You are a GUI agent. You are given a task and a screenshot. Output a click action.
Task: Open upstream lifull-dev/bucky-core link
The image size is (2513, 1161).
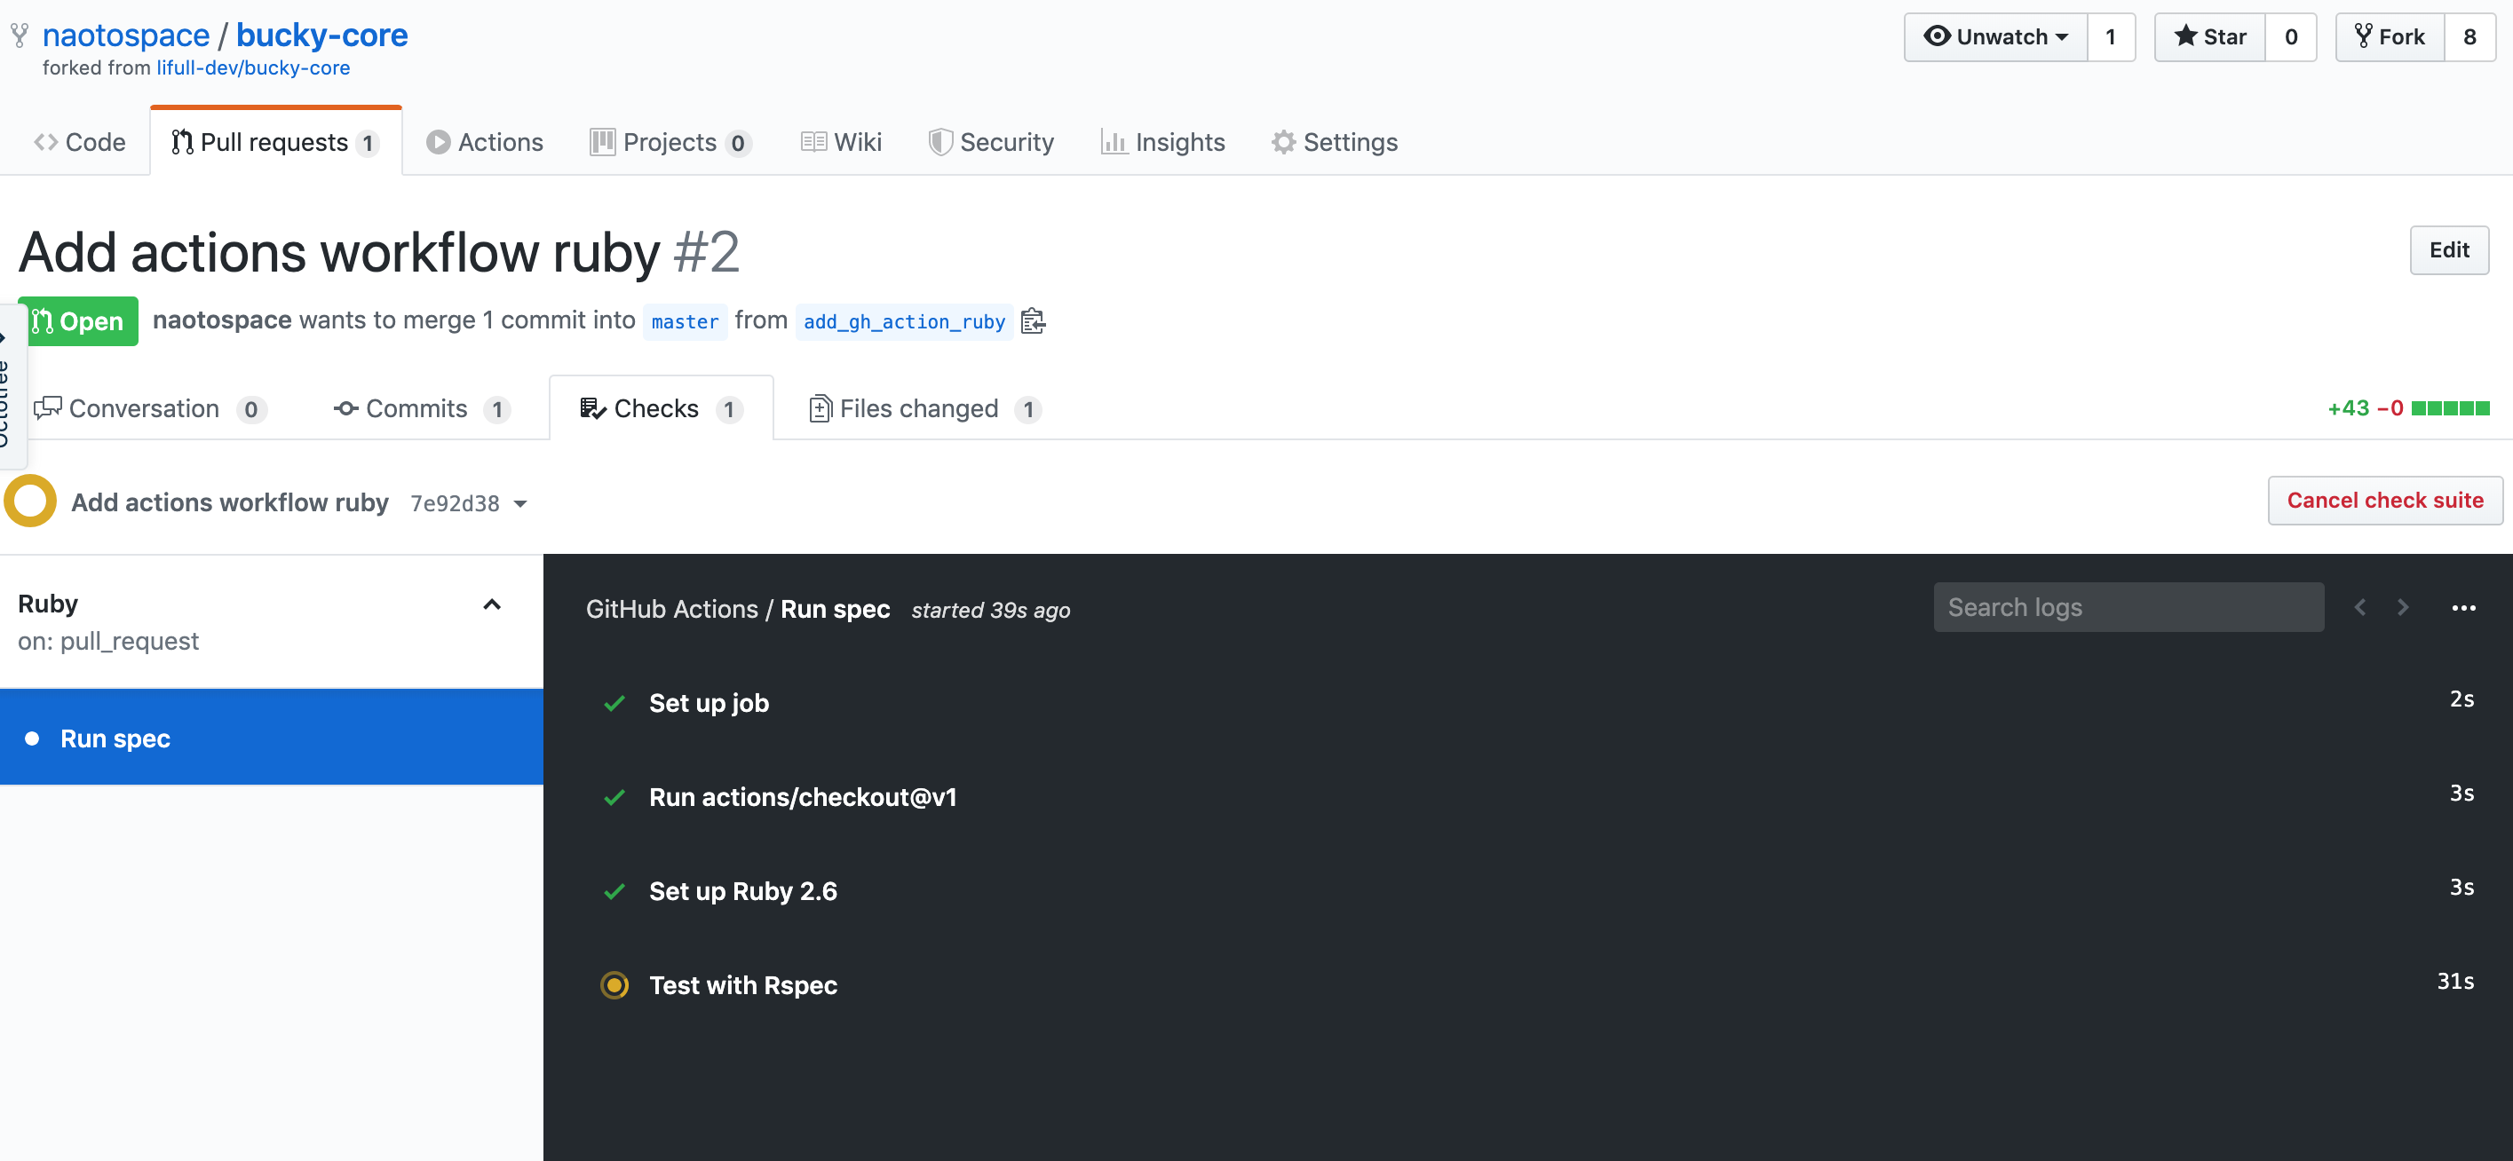coord(254,68)
